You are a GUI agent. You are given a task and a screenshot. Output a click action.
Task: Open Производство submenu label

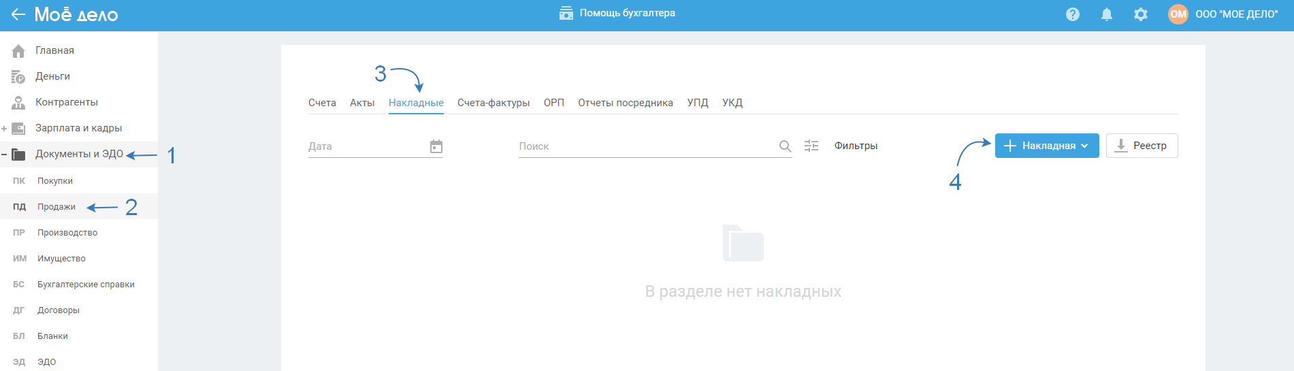tap(67, 233)
